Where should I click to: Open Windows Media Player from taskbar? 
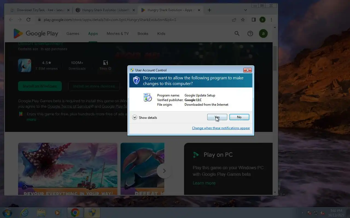58,213
